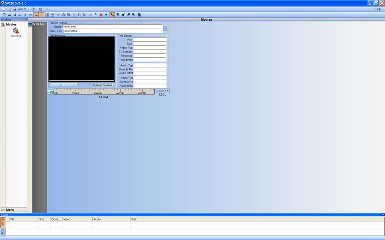Click into the Name field reading New Movie

112,27
